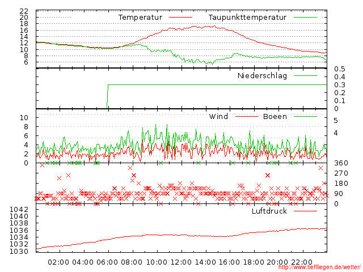Select the red Wind legend line
Image resolution: width=363 pixels, height=272 pixels.
click(x=247, y=116)
